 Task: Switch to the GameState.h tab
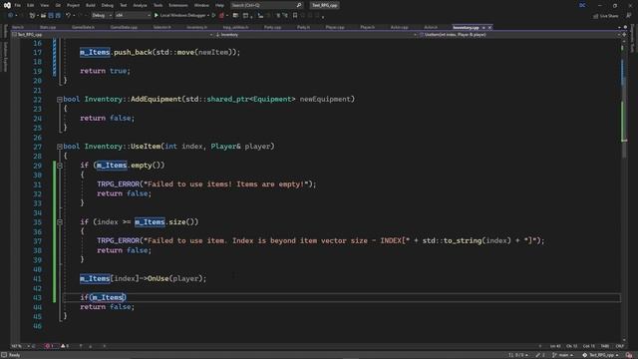pos(83,27)
